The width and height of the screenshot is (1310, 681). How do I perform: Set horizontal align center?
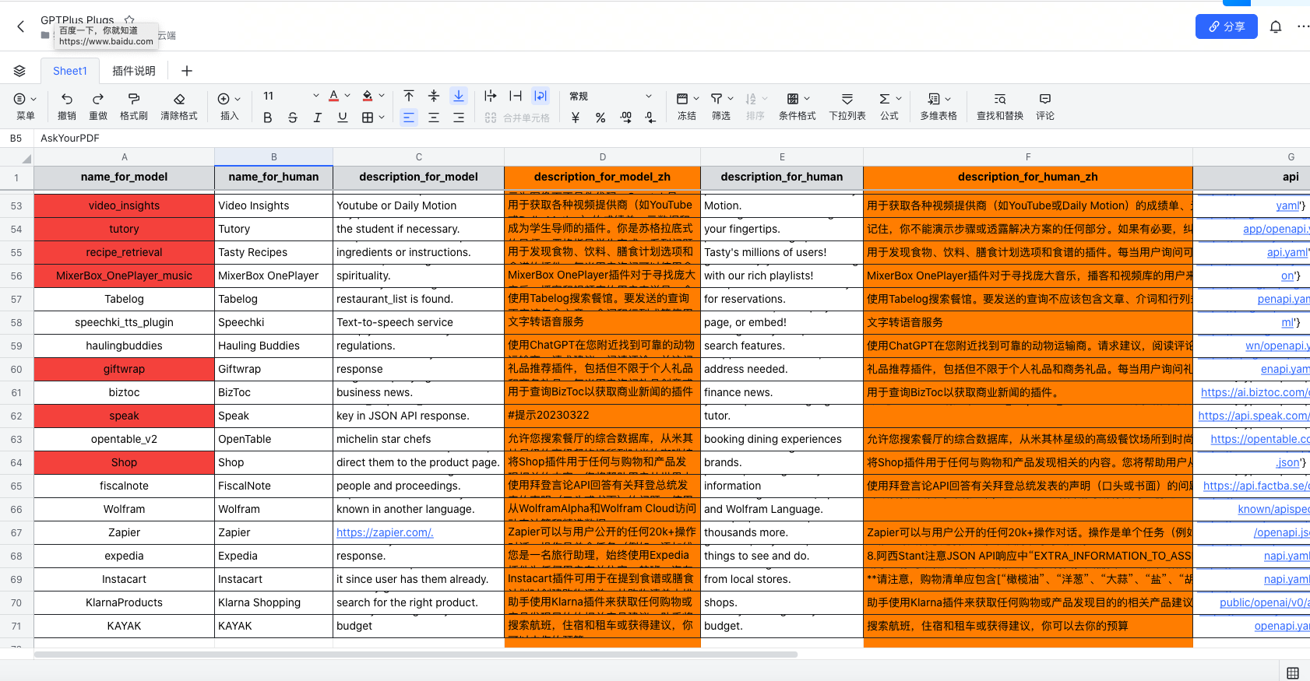(434, 118)
